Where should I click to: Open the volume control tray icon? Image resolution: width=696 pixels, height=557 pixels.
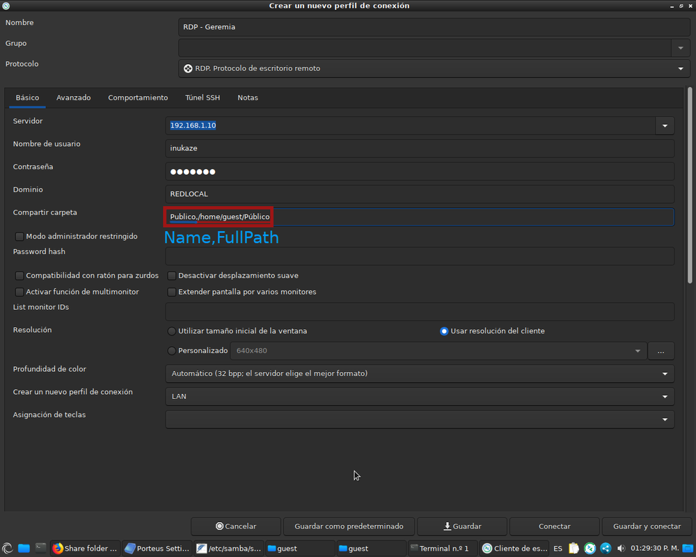coord(621,549)
